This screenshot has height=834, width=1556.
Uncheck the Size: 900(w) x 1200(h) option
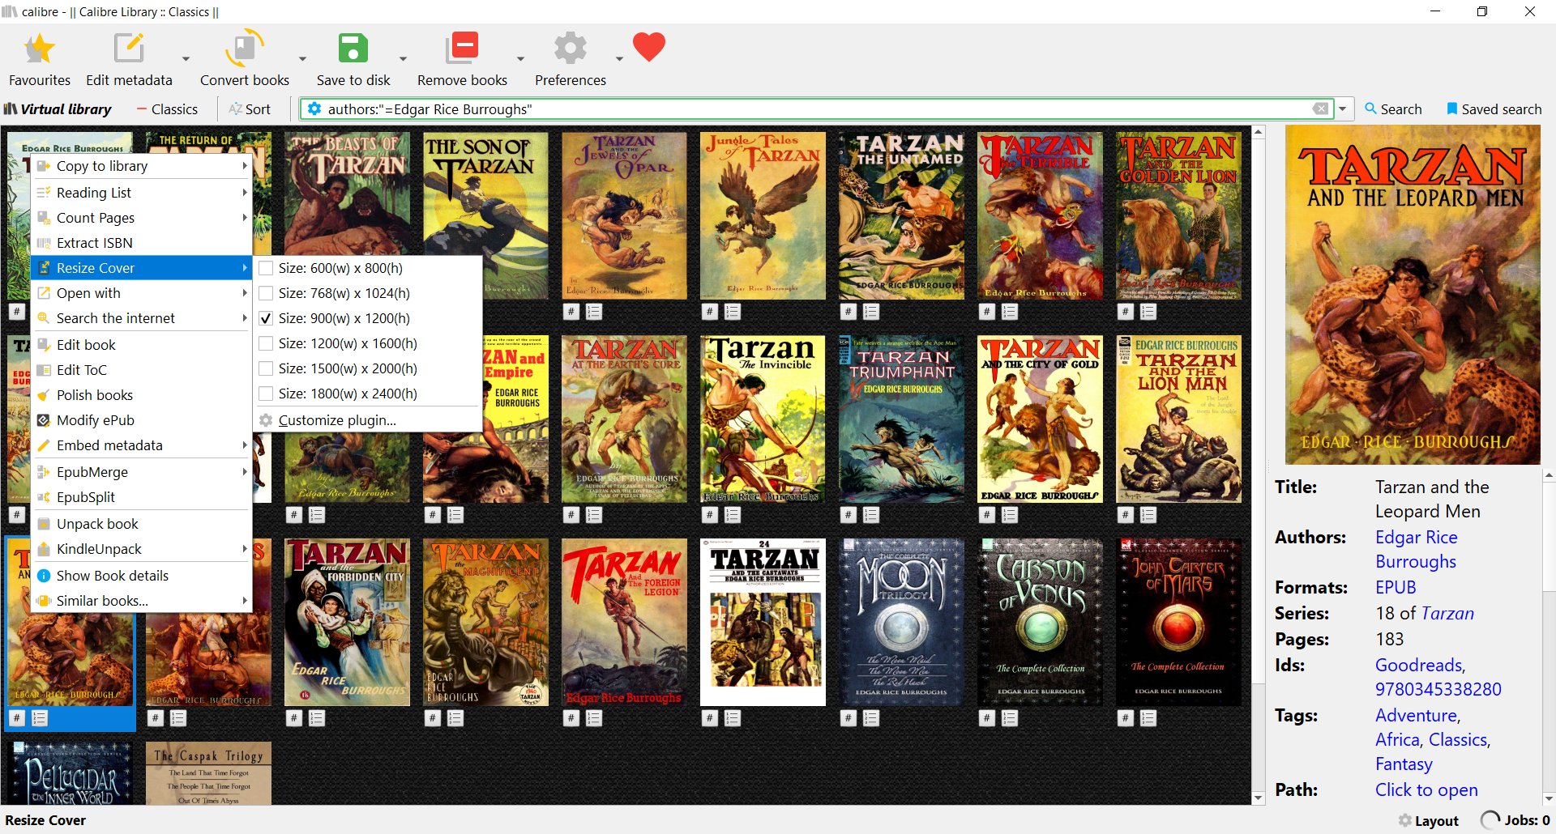point(266,318)
